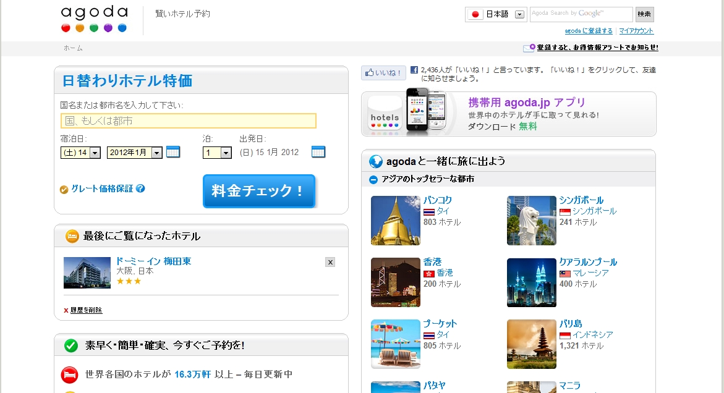724x393 pixels.
Task: Click the three-star hotel rating
Action: 129,281
